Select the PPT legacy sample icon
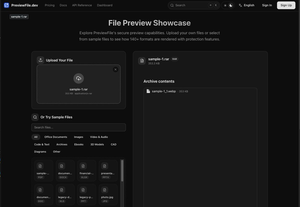Image resolution: width=300 pixels, height=207 pixels. tap(83, 190)
